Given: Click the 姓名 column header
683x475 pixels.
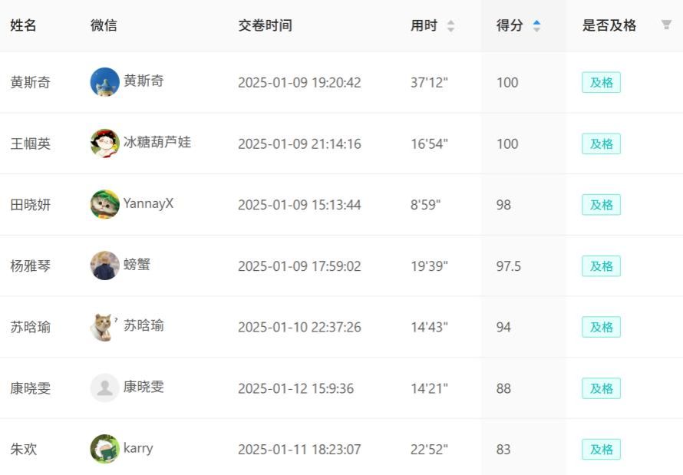Looking at the screenshot, I should (x=23, y=25).
